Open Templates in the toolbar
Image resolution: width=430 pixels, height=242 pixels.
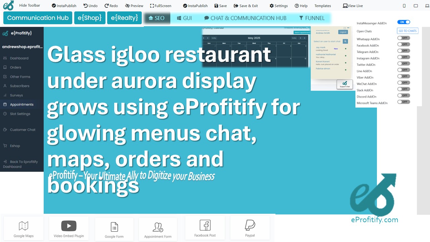point(322,6)
